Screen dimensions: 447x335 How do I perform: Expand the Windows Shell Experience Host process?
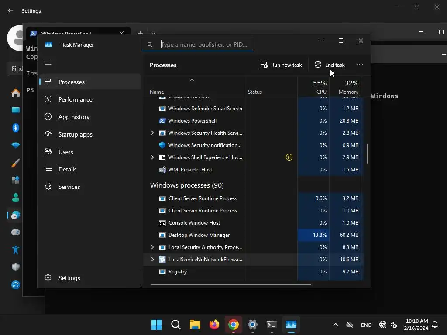[152, 157]
